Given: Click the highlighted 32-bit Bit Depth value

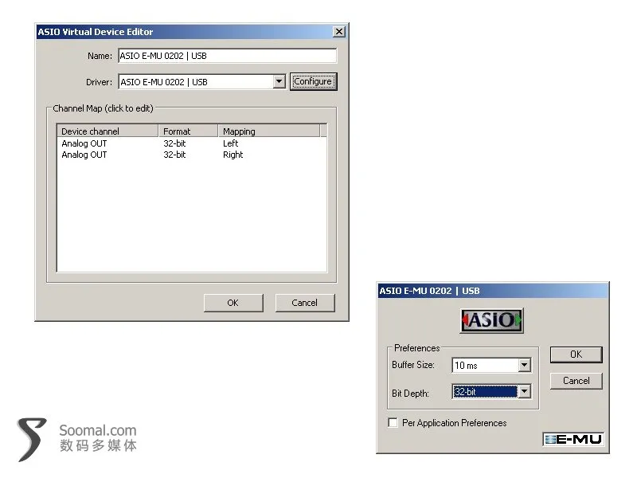Looking at the screenshot, I should tap(485, 392).
